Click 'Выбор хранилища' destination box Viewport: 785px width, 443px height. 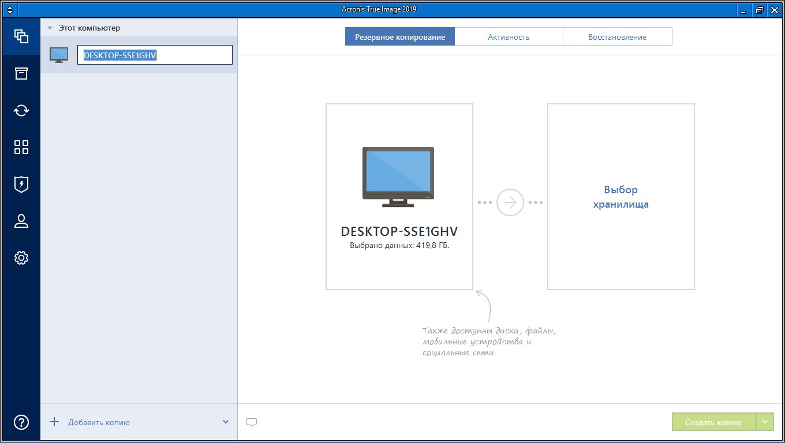620,197
